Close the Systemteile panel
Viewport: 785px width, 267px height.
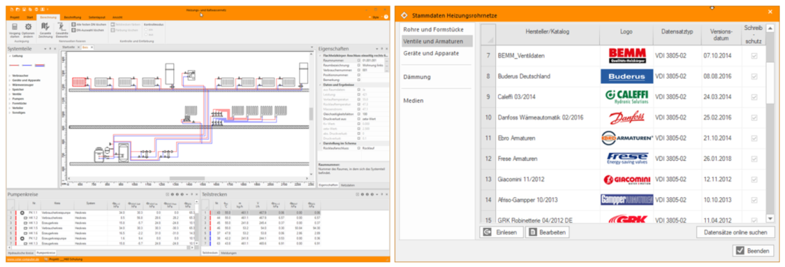pyautogui.click(x=56, y=48)
